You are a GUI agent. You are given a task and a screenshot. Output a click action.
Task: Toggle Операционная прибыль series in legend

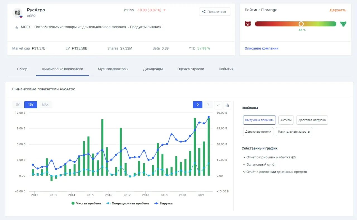coord(128,203)
